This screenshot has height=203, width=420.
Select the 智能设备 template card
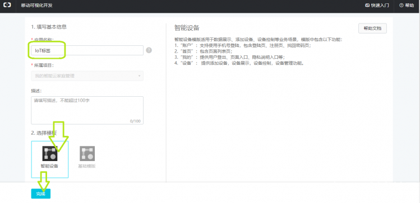(x=50, y=159)
